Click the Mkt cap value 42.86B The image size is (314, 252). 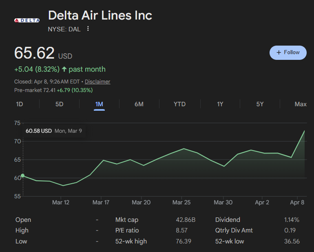click(186, 220)
